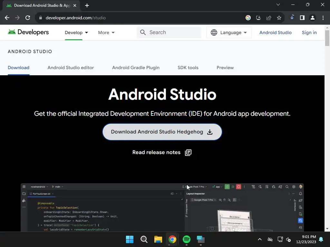Open the Preview tab
Viewport: 330px width, 247px height.
[x=225, y=68]
